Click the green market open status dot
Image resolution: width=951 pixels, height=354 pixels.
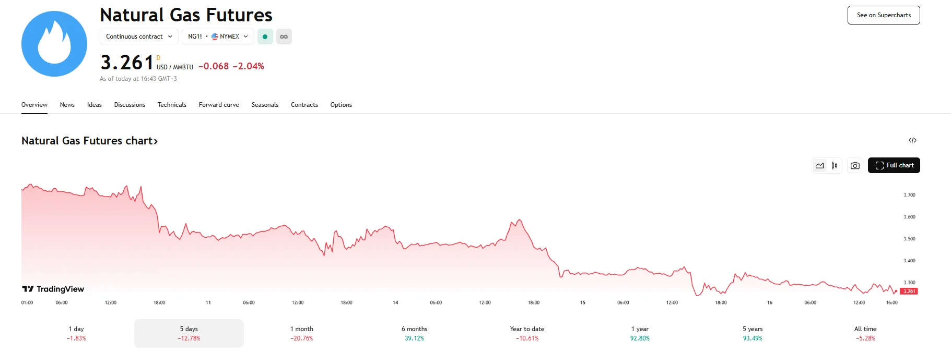point(265,36)
